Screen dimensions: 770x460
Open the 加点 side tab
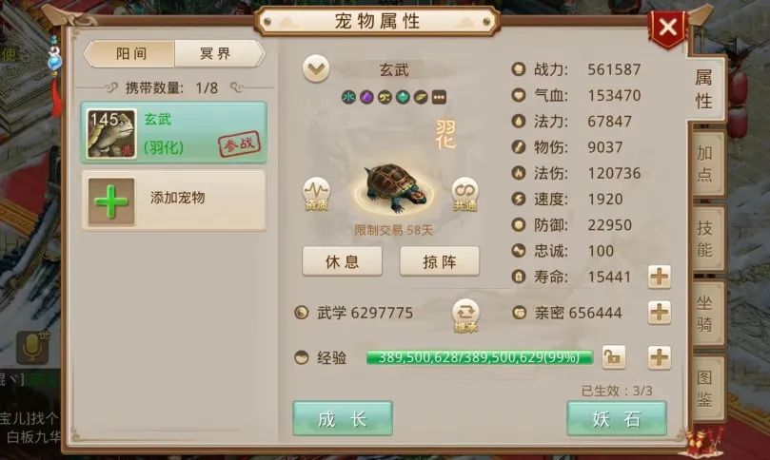point(705,164)
